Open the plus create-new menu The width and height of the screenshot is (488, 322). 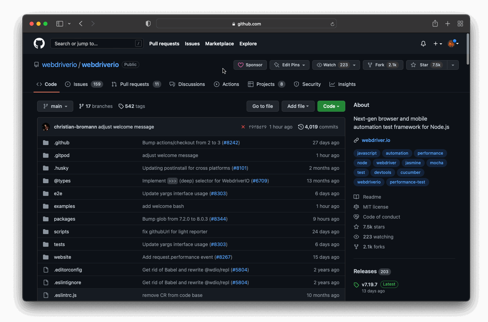pyautogui.click(x=437, y=44)
